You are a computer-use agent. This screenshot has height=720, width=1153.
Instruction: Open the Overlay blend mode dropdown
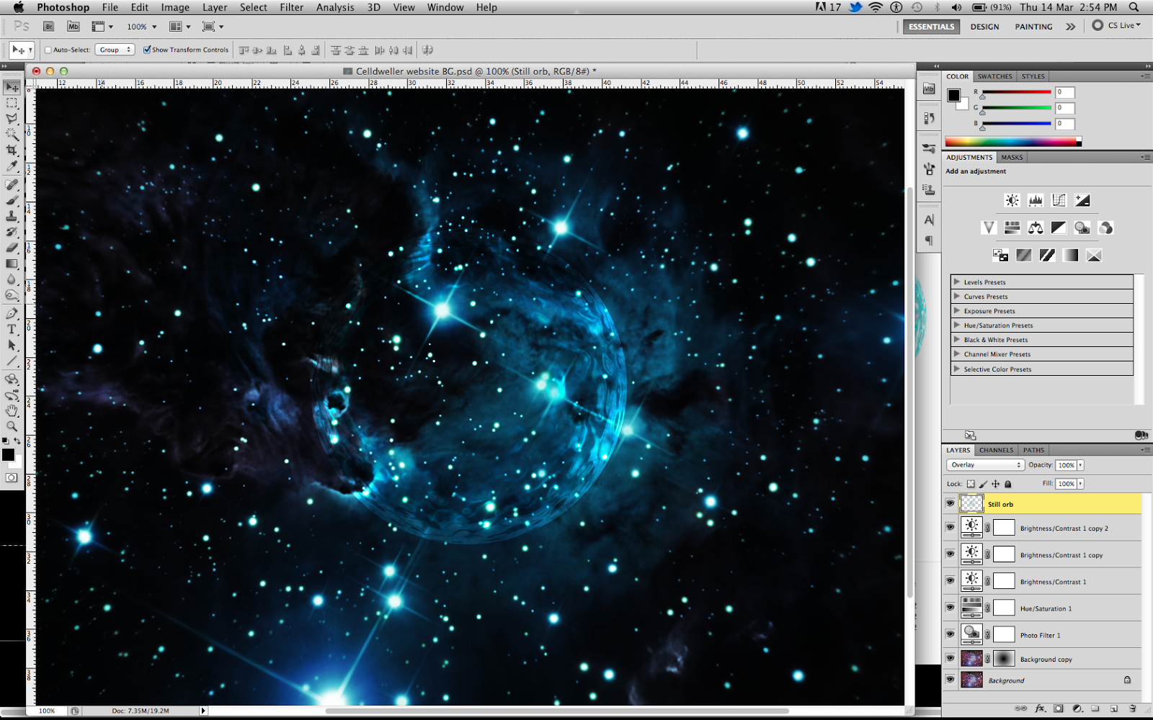(985, 465)
